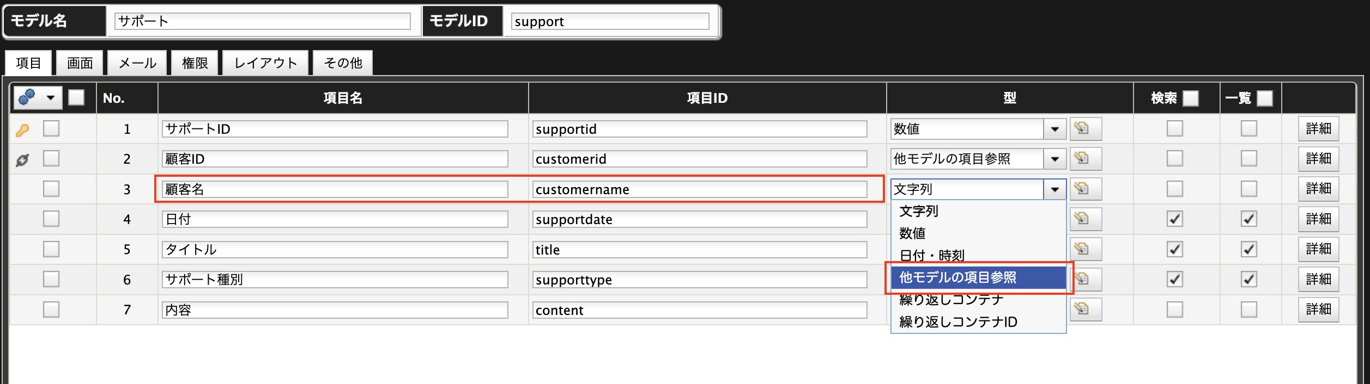Enable 一覧 checkbox for サポートID row
This screenshot has height=384, width=1370.
point(1249,128)
